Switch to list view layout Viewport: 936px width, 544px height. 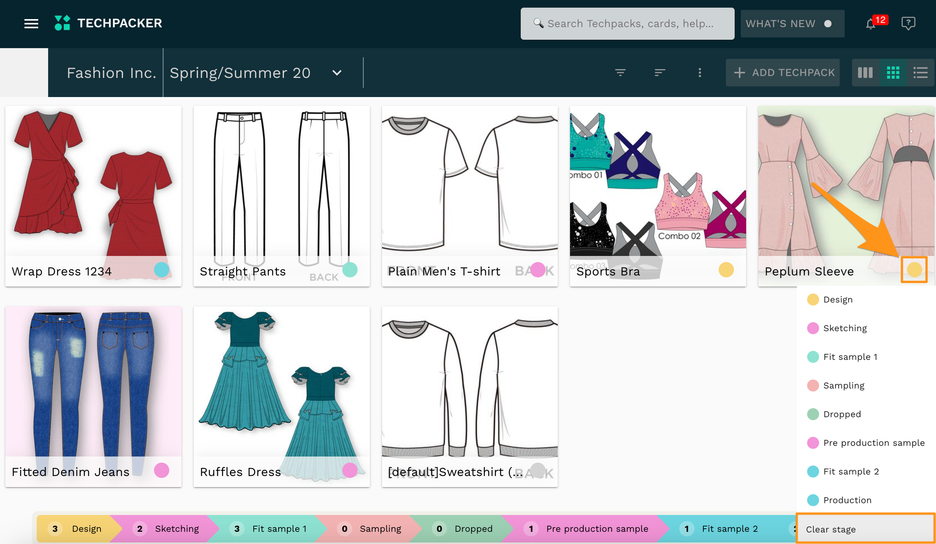[x=920, y=72]
